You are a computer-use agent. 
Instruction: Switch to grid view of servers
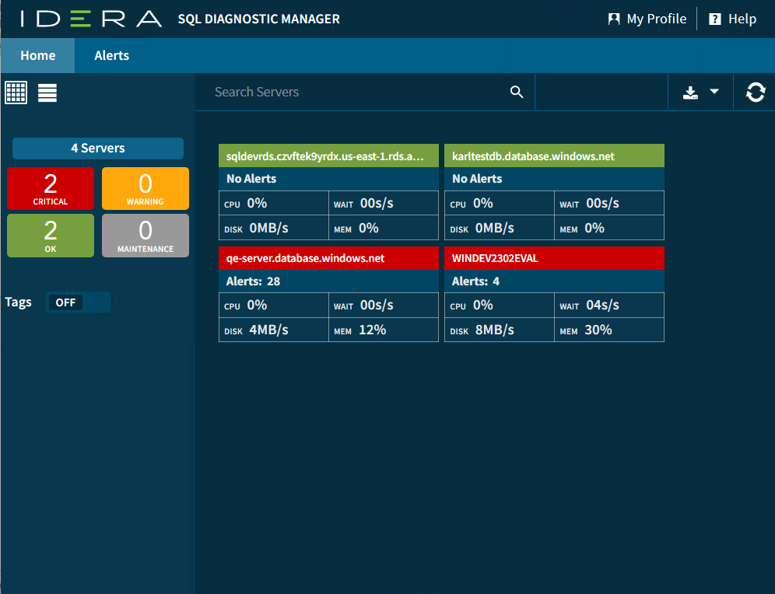(x=16, y=93)
